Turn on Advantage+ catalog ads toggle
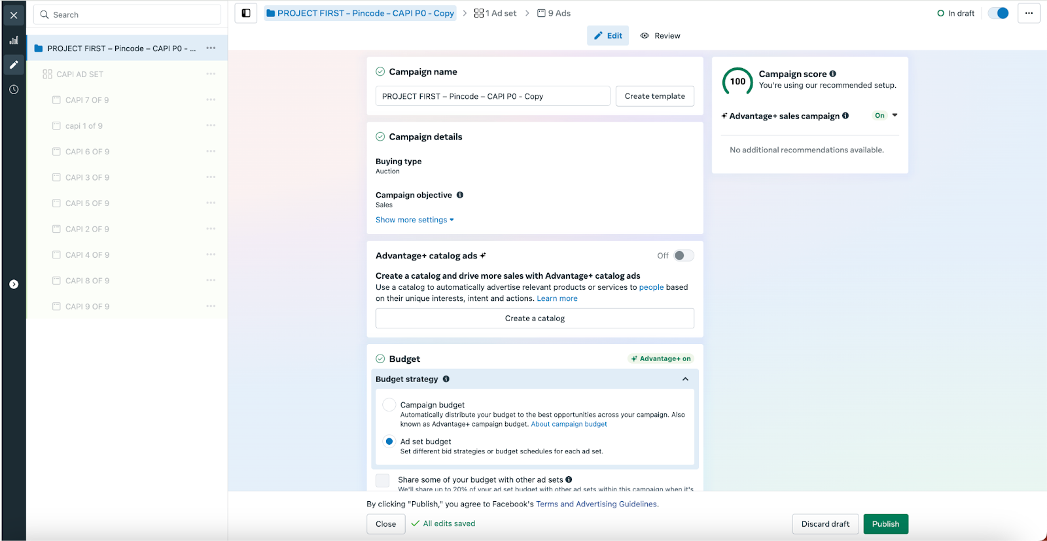The width and height of the screenshot is (1047, 541). tap(683, 256)
